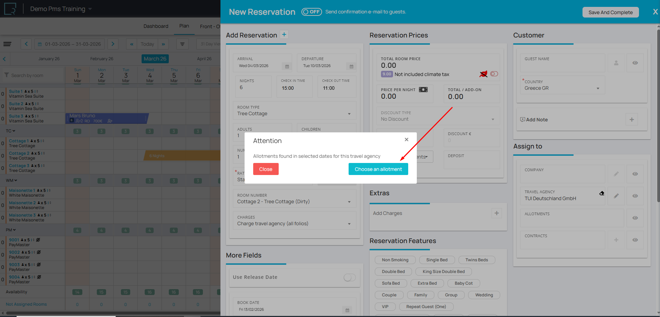Click the pencil icon beside Travel Agency
This screenshot has width=660, height=317.
pos(616,196)
